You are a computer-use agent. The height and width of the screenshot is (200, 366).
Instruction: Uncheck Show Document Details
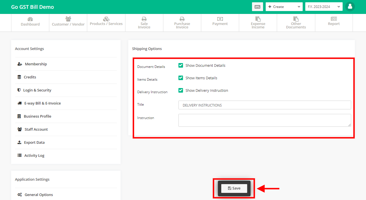tap(180, 65)
